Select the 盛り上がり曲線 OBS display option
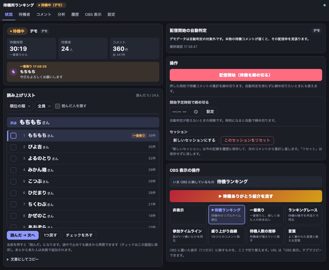Image resolution: width=329 pixels, height=270 pixels. [x=227, y=235]
